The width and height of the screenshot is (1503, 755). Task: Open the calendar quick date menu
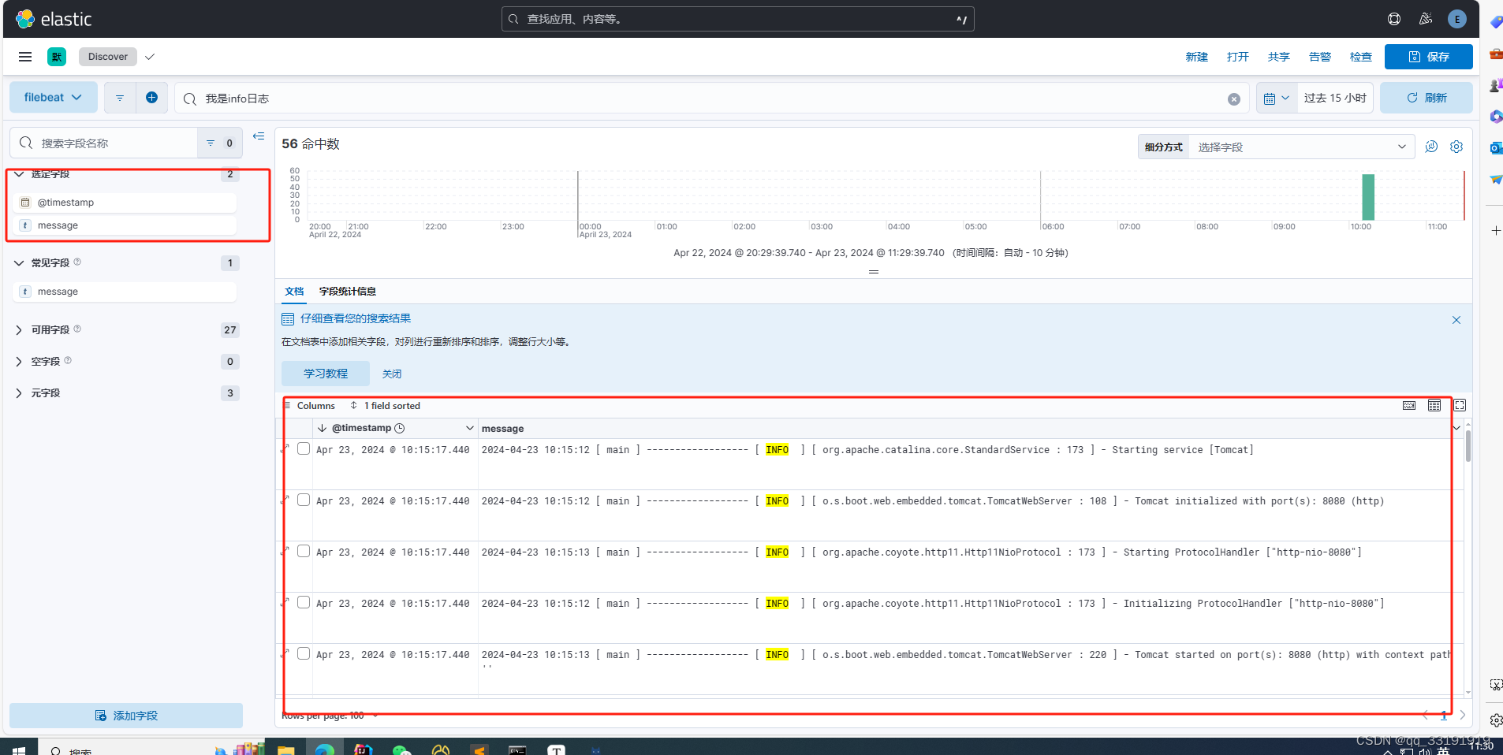coord(1277,99)
